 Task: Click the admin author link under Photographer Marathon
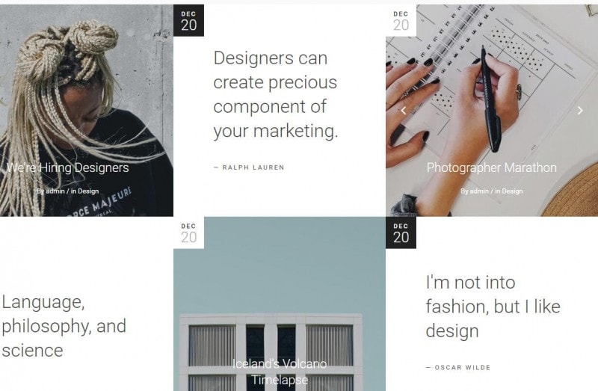(479, 191)
